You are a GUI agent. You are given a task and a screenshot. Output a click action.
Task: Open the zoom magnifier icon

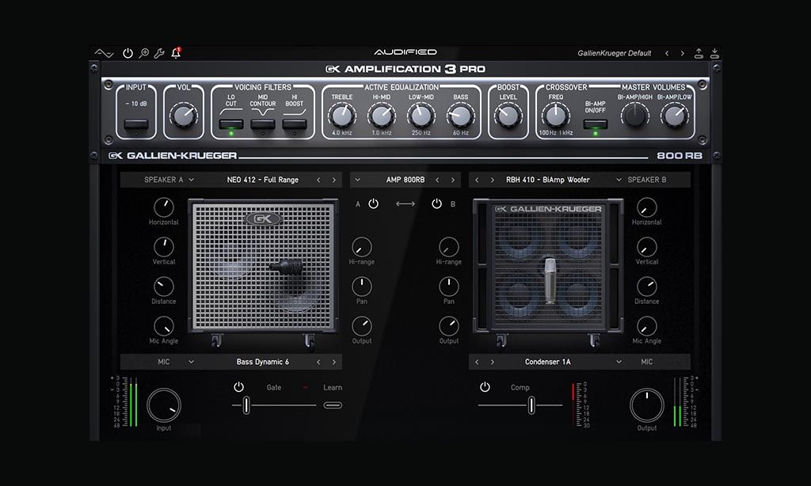click(x=144, y=53)
